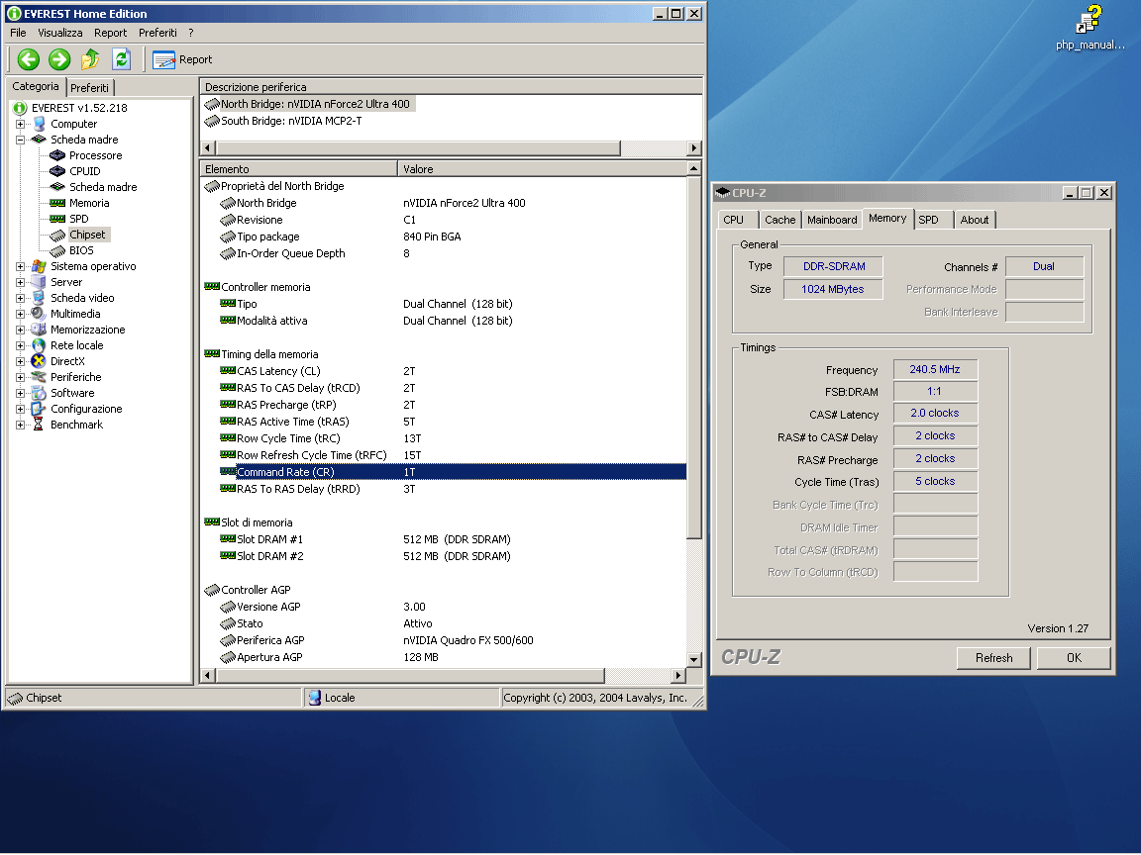Select North Bridge nForce2 Ultra 400 device
Image resolution: width=1141 pixels, height=855 pixels.
click(x=309, y=104)
